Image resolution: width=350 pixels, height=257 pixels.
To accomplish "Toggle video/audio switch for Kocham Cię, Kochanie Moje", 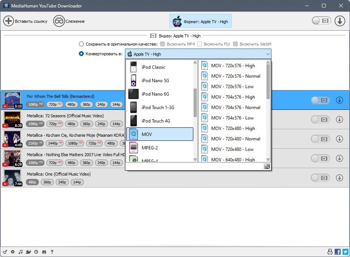I will (x=320, y=139).
